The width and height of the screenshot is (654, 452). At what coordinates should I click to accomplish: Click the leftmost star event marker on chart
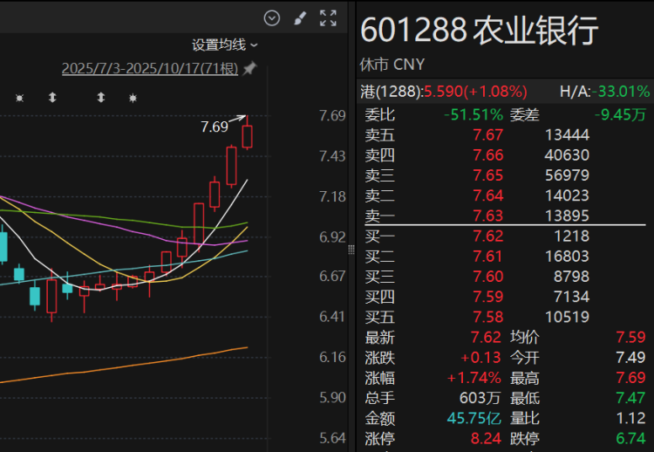[x=19, y=98]
